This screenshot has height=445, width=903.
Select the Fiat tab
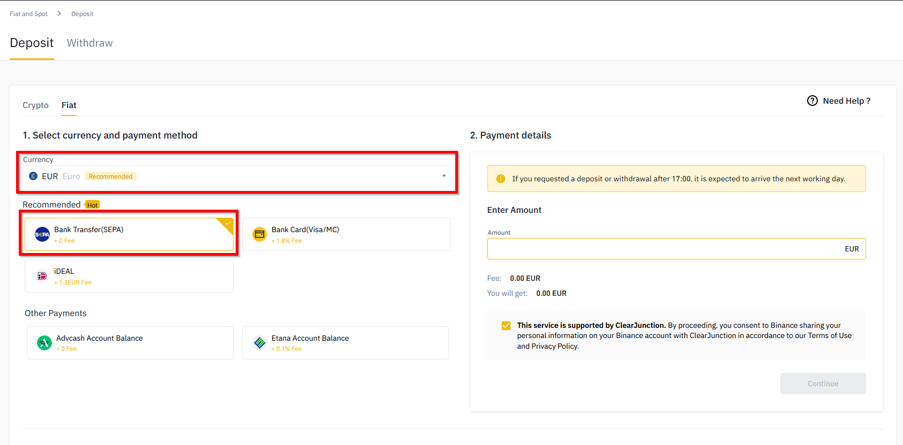tap(69, 105)
